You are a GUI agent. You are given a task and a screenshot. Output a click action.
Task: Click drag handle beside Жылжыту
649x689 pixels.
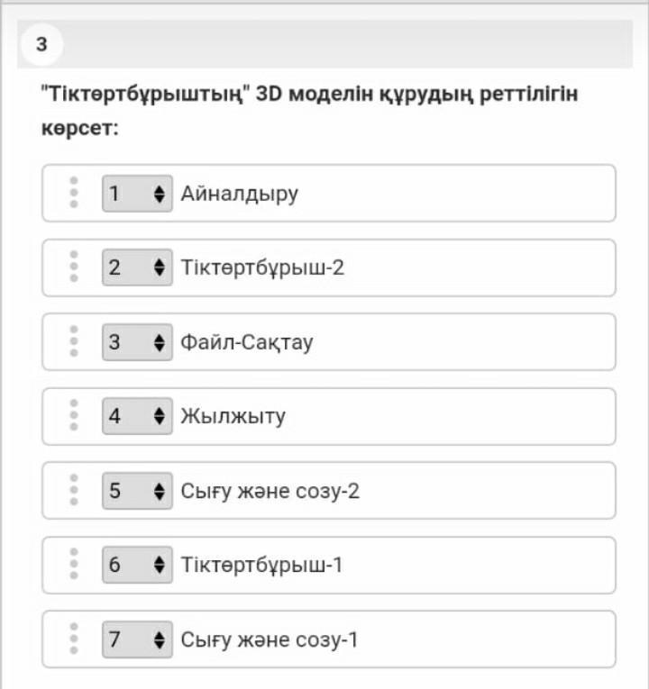[x=74, y=416]
